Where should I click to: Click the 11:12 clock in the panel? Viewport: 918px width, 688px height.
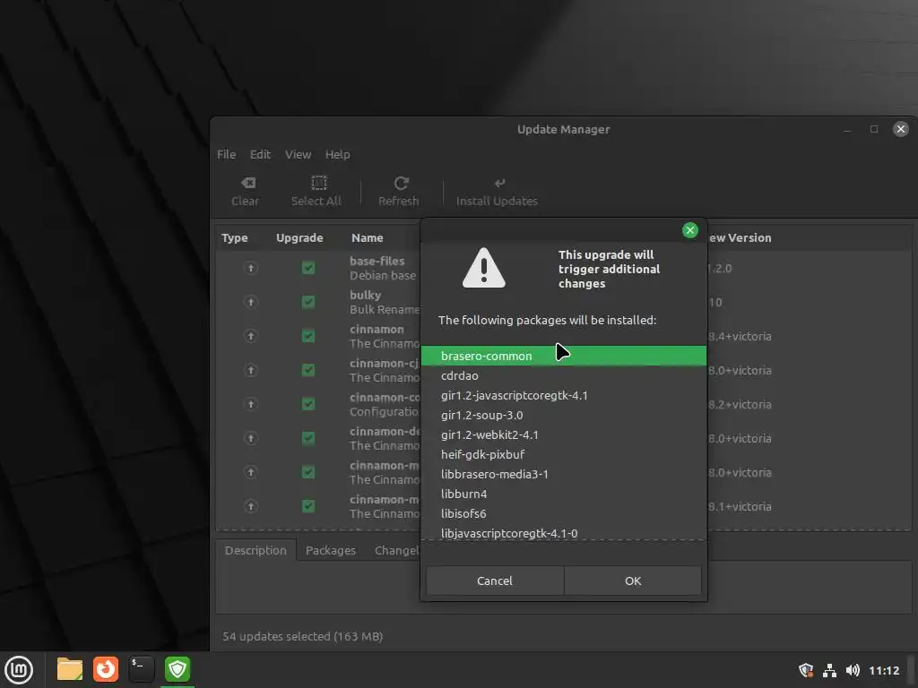(884, 670)
